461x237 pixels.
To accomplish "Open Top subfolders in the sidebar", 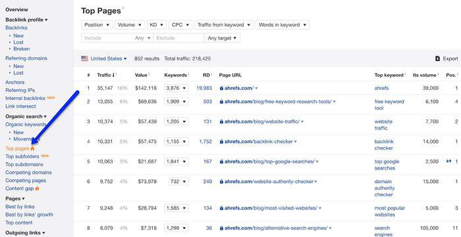I will (x=22, y=156).
